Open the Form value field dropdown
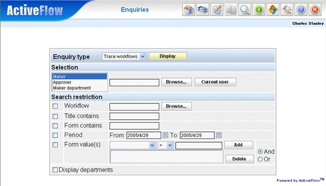326x186 pixels. coord(133,145)
